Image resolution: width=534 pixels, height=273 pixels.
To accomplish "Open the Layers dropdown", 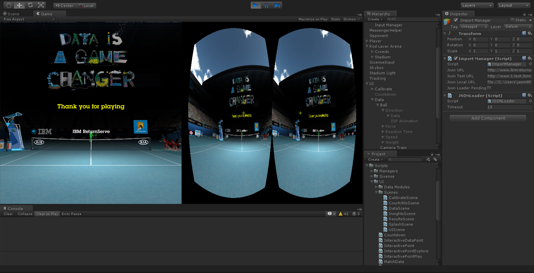I will coord(477,5).
